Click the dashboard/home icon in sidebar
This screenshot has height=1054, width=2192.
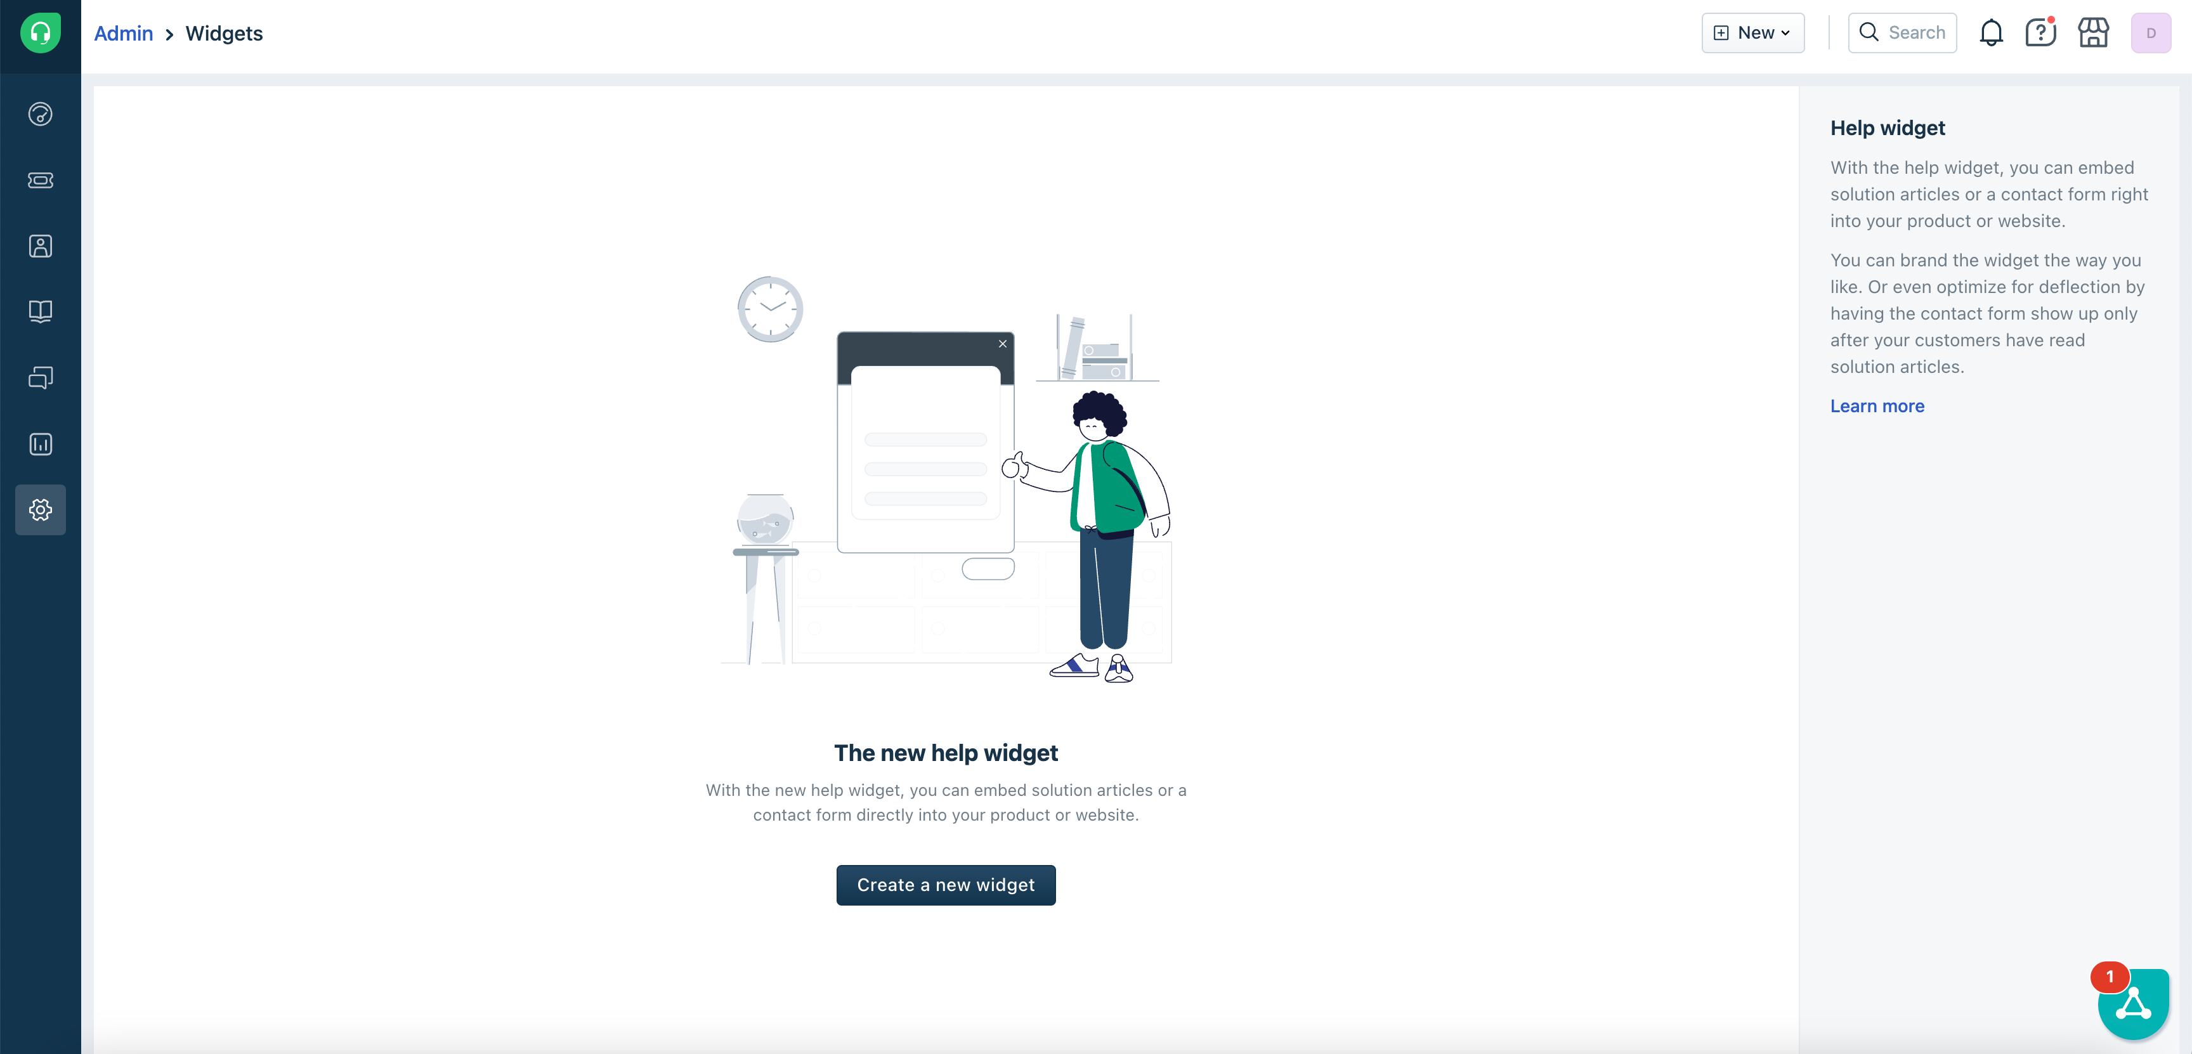(x=39, y=114)
